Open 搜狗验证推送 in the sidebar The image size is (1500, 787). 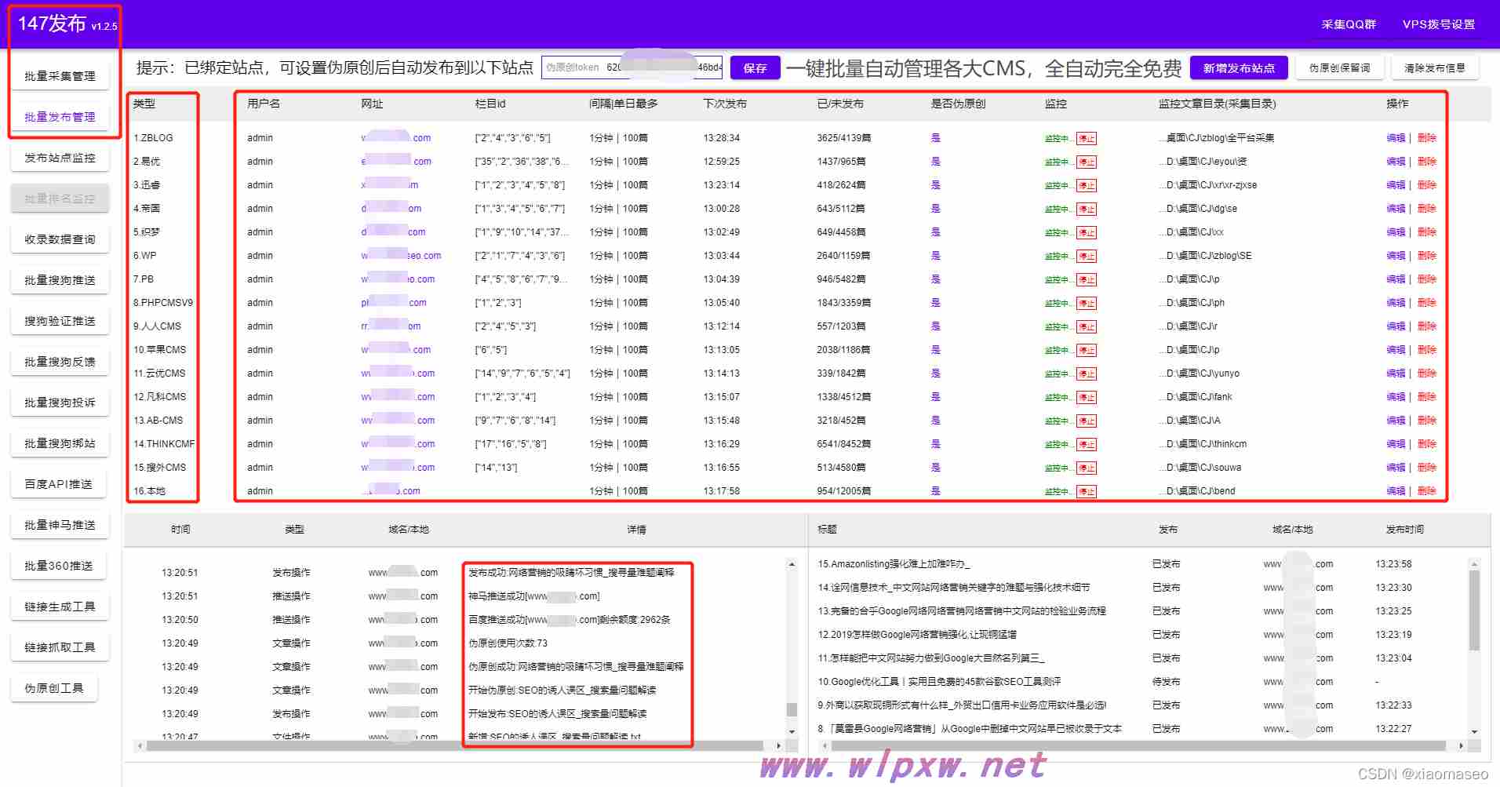coord(60,321)
